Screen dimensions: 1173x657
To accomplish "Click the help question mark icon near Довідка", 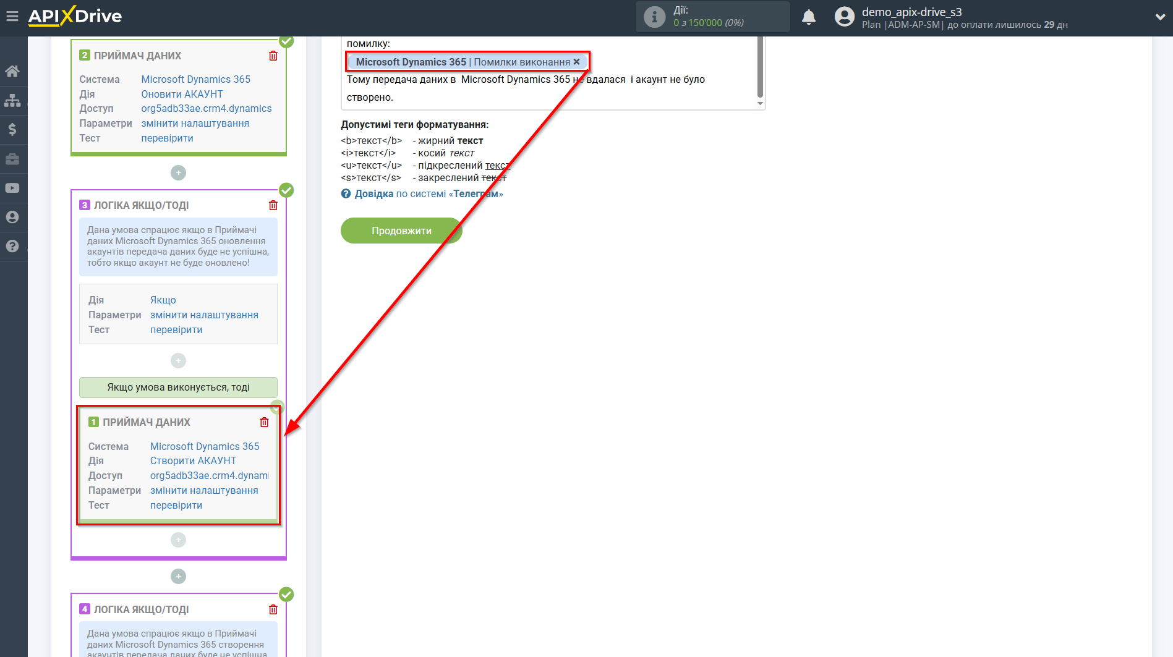I will point(346,193).
